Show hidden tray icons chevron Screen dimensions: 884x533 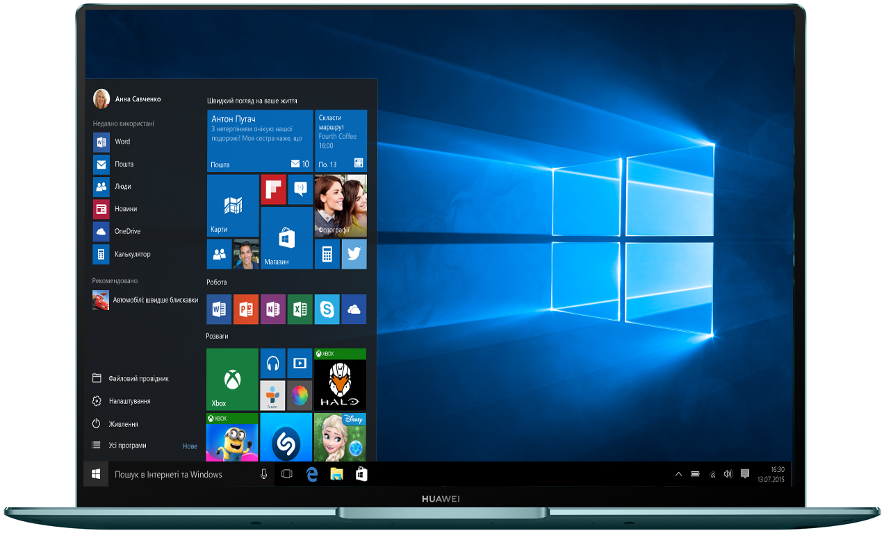[x=678, y=474]
